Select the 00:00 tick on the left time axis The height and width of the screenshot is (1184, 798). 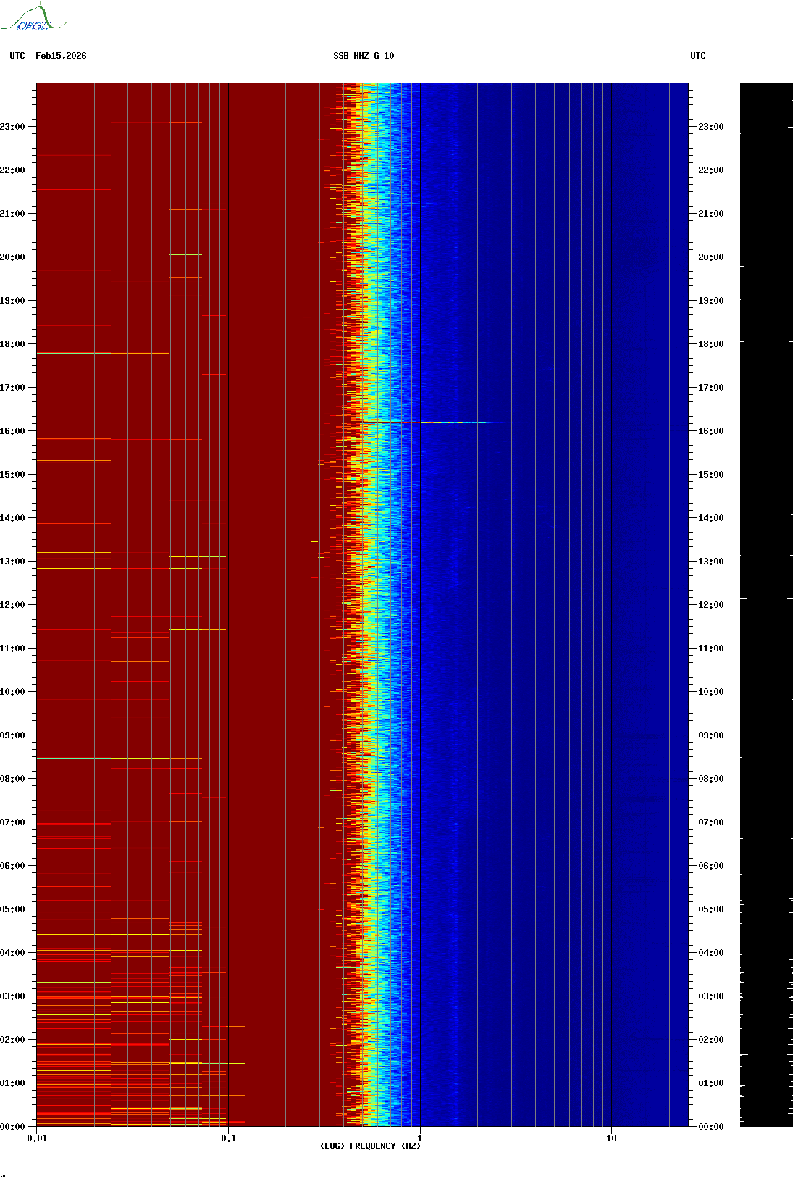click(x=13, y=1127)
